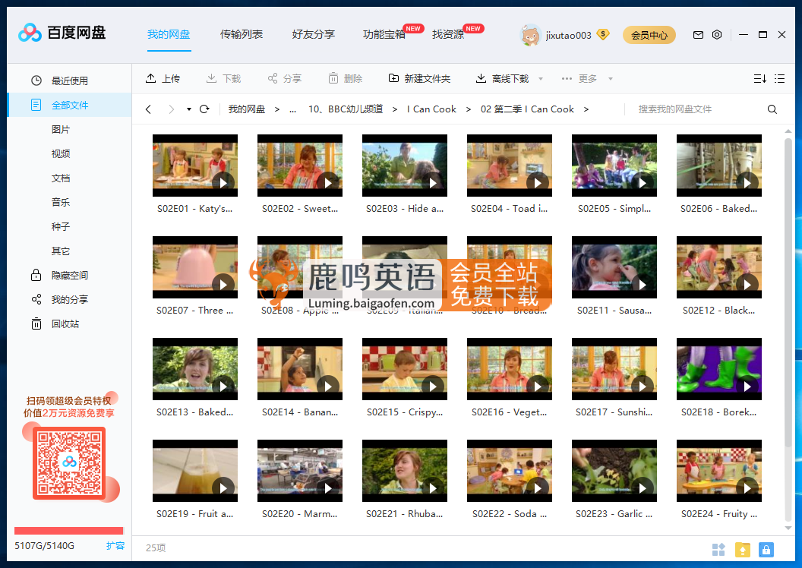The image size is (802, 568).
Task: Open settings hexagon icon in title bar
Action: [x=717, y=35]
